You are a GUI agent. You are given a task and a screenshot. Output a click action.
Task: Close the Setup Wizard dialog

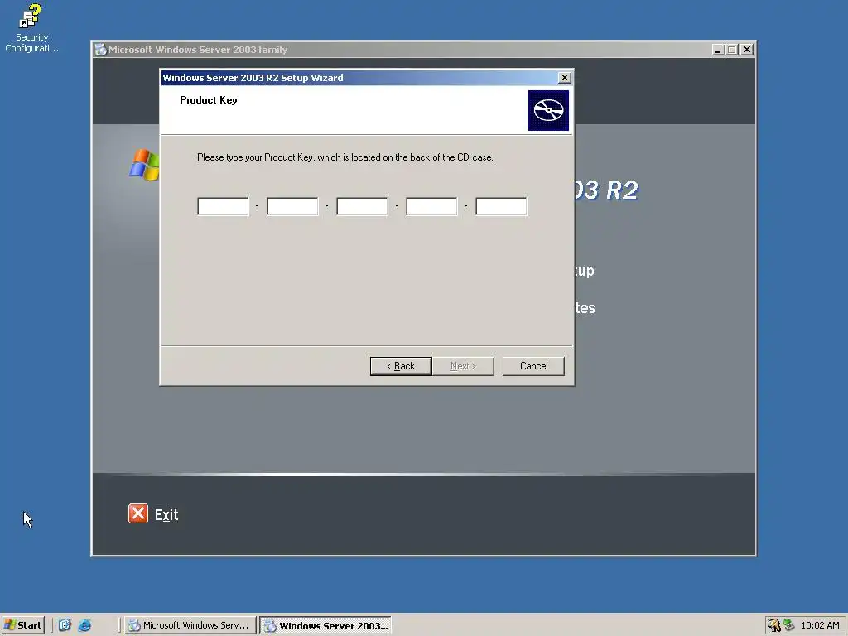pyautogui.click(x=564, y=78)
